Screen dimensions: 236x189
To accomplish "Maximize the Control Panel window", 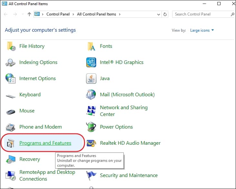I will [219, 4].
